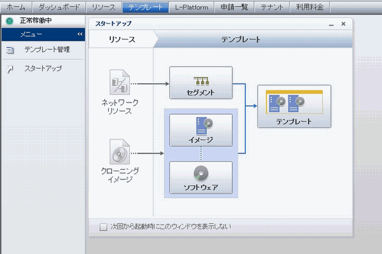Click the ネットワークリソース document icon

click(120, 82)
